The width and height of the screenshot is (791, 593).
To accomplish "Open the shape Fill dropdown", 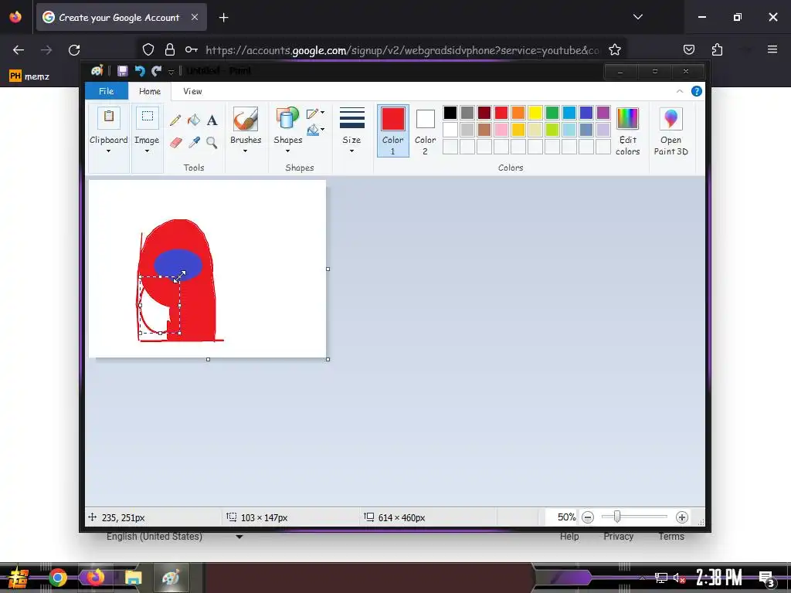I will [316, 130].
